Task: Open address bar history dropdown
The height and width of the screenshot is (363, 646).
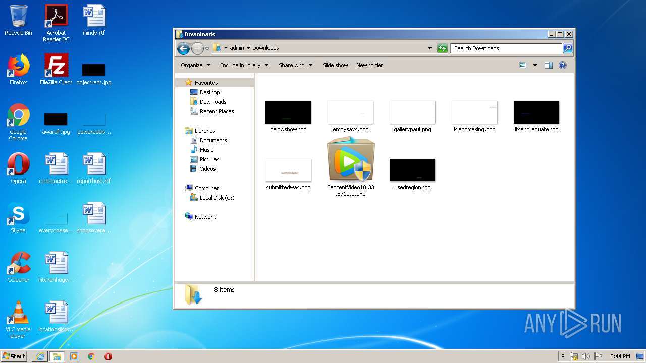Action: pyautogui.click(x=429, y=48)
